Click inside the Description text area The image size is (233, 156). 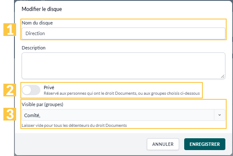pos(124,66)
